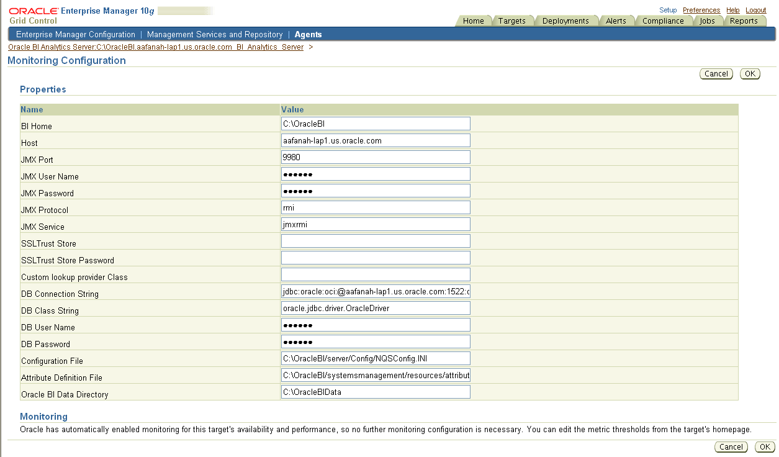
Task: Go to the Alerts tab
Action: (x=616, y=20)
